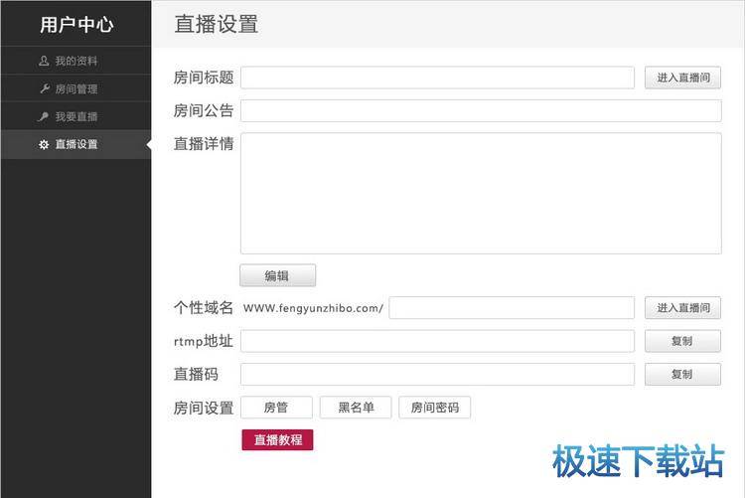
Task: Click the 房间设置 label
Action: point(204,408)
